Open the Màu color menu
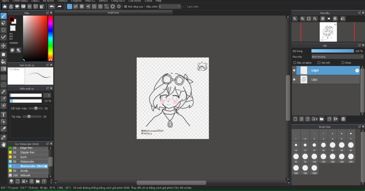Viewport: 365px width, 191px height. [90, 1]
